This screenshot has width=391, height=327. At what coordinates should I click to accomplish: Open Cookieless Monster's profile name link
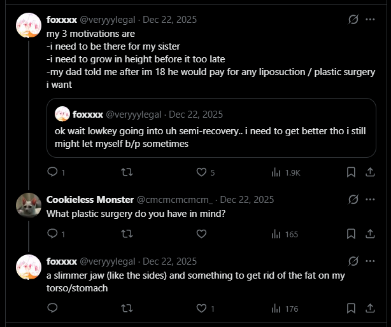point(89,199)
